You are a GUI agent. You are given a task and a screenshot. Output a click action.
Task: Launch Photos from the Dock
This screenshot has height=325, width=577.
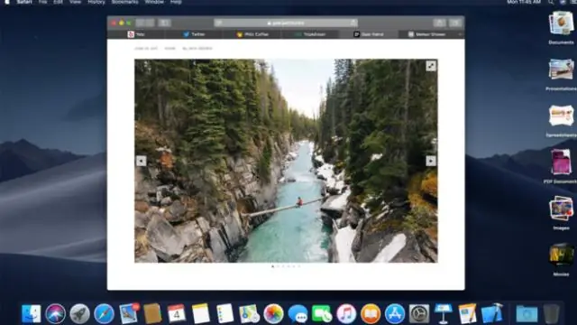click(x=273, y=314)
